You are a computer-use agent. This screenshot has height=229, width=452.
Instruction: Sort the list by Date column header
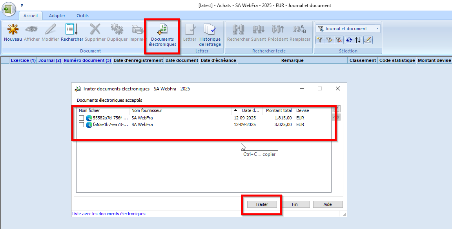(250, 110)
